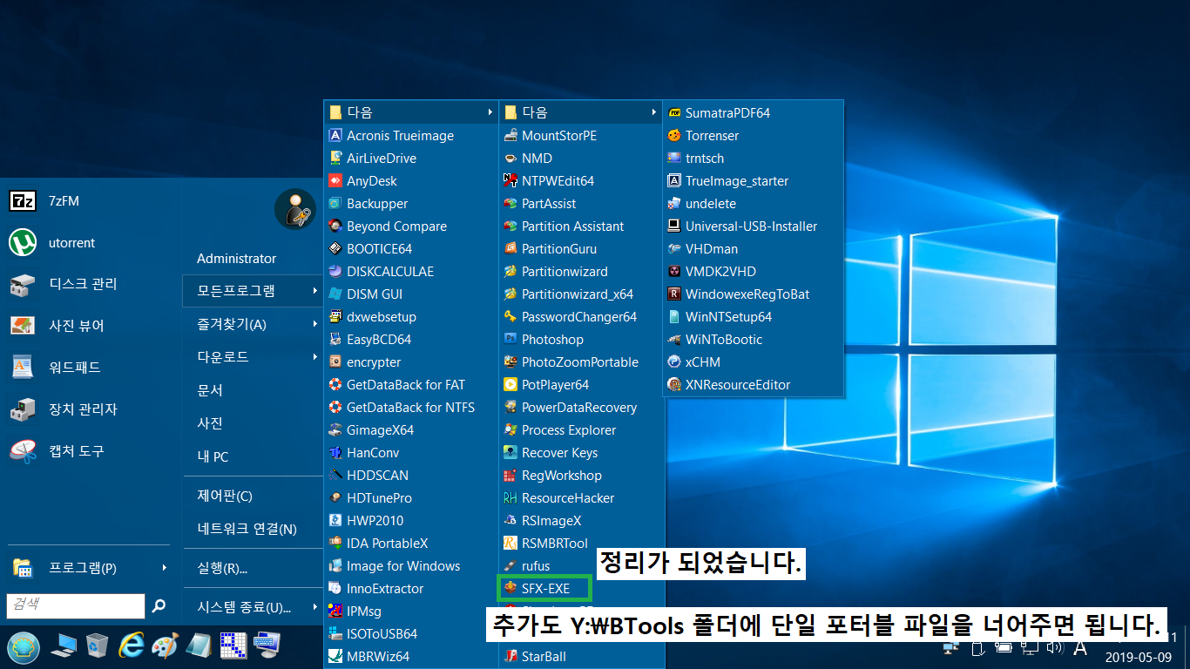Click the volume icon in system tray

pyautogui.click(x=1055, y=647)
